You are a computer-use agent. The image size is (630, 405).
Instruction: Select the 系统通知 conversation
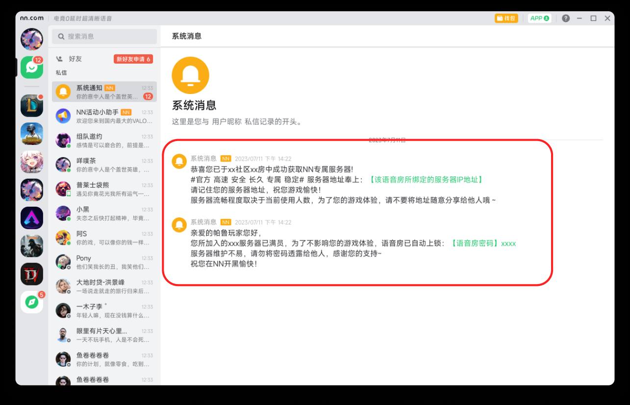click(104, 92)
